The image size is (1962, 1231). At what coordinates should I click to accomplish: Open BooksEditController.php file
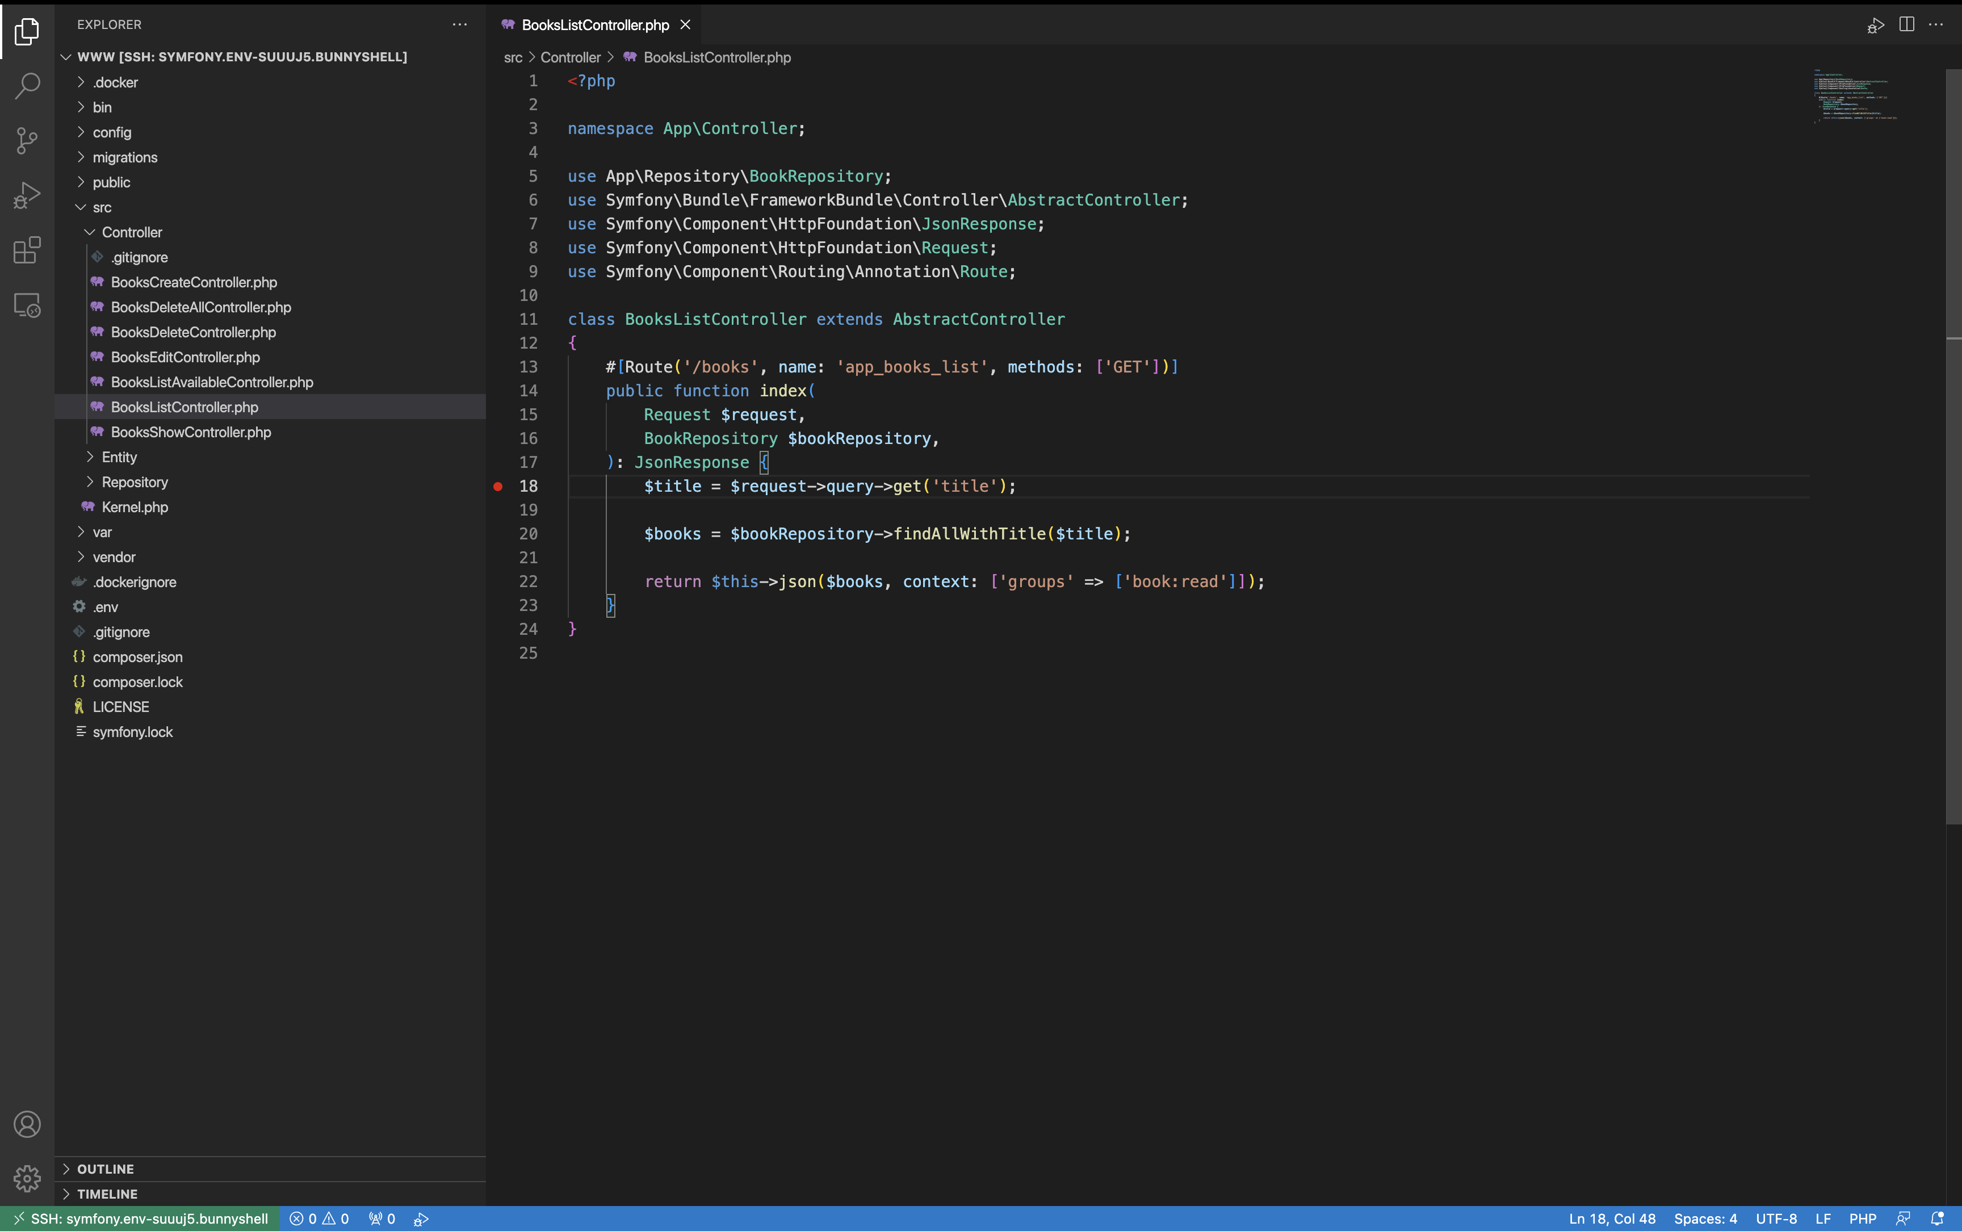click(270, 357)
